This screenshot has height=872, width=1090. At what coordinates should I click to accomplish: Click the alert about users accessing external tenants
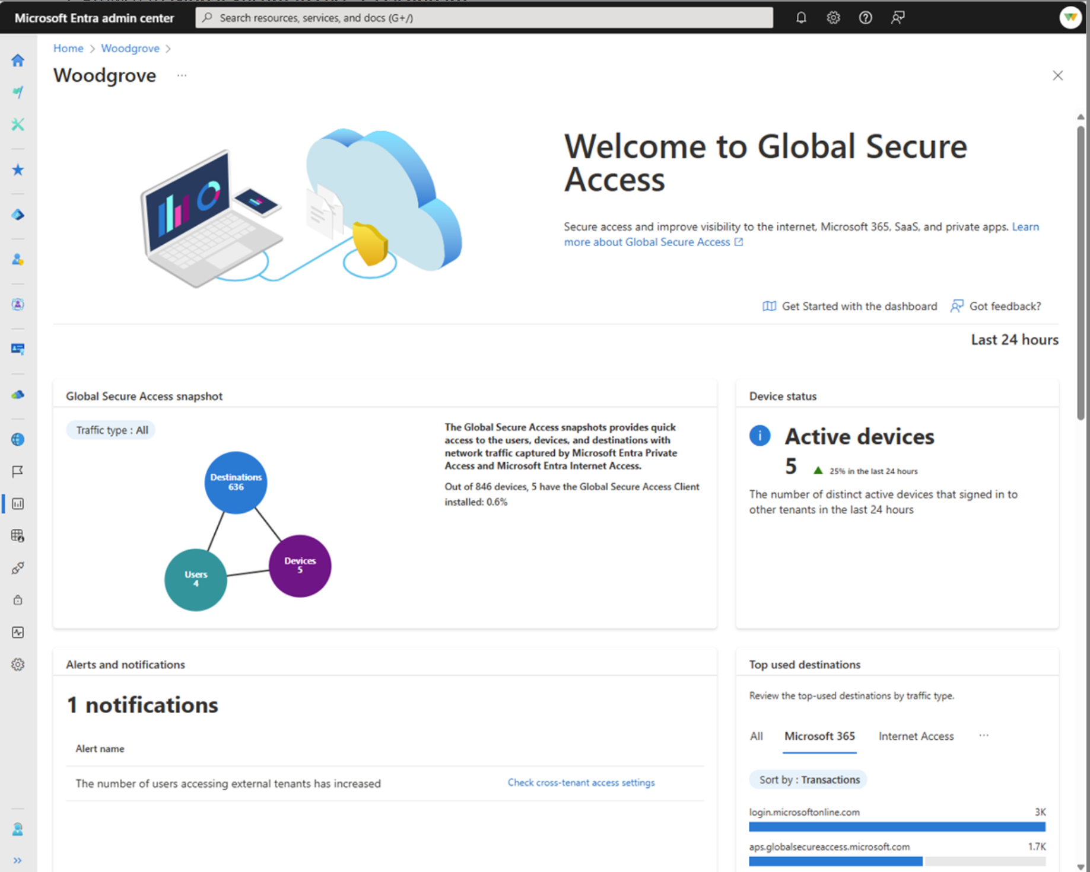(228, 783)
